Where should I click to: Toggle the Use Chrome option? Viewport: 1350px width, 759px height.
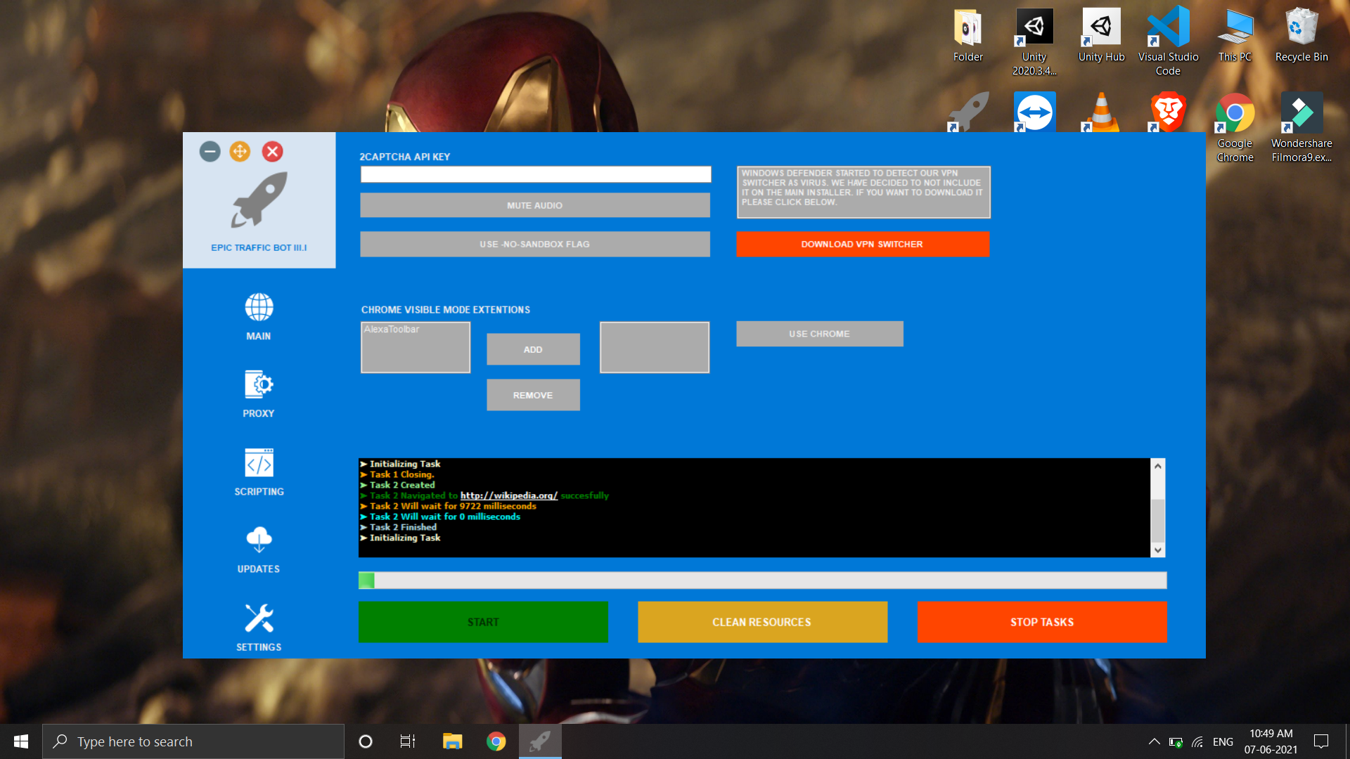(x=819, y=334)
